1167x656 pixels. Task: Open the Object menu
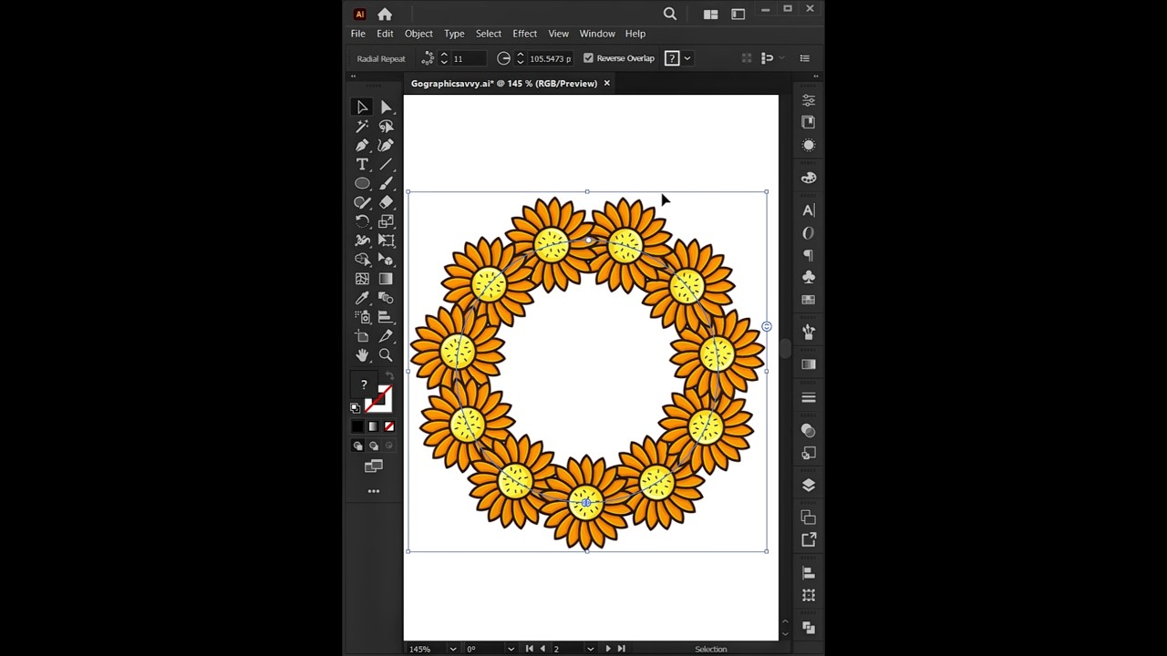click(x=418, y=34)
